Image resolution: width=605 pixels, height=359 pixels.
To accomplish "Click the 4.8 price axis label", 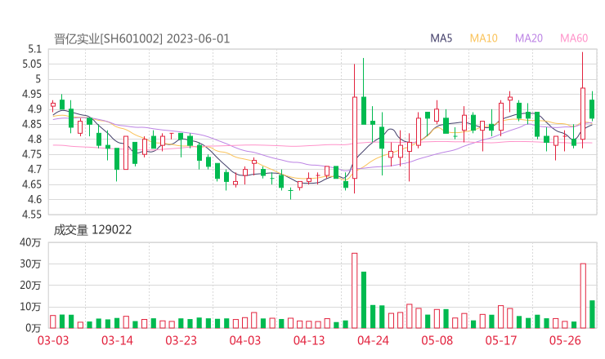I will click(x=34, y=139).
